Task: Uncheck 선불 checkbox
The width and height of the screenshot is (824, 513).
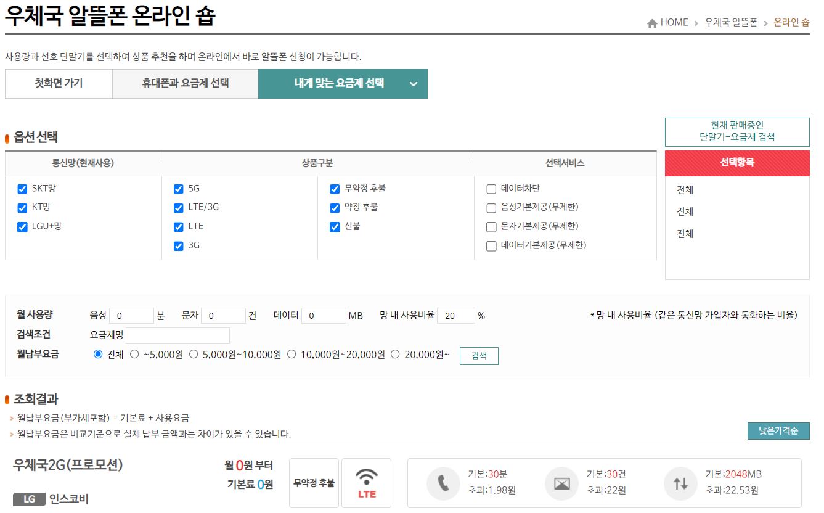Action: pyautogui.click(x=335, y=227)
